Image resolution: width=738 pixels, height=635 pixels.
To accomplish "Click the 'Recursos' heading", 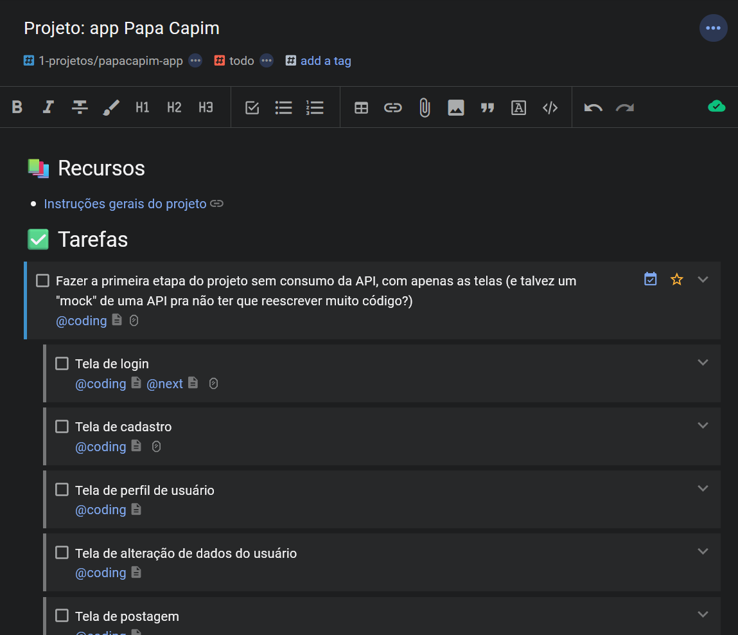I will [x=101, y=168].
